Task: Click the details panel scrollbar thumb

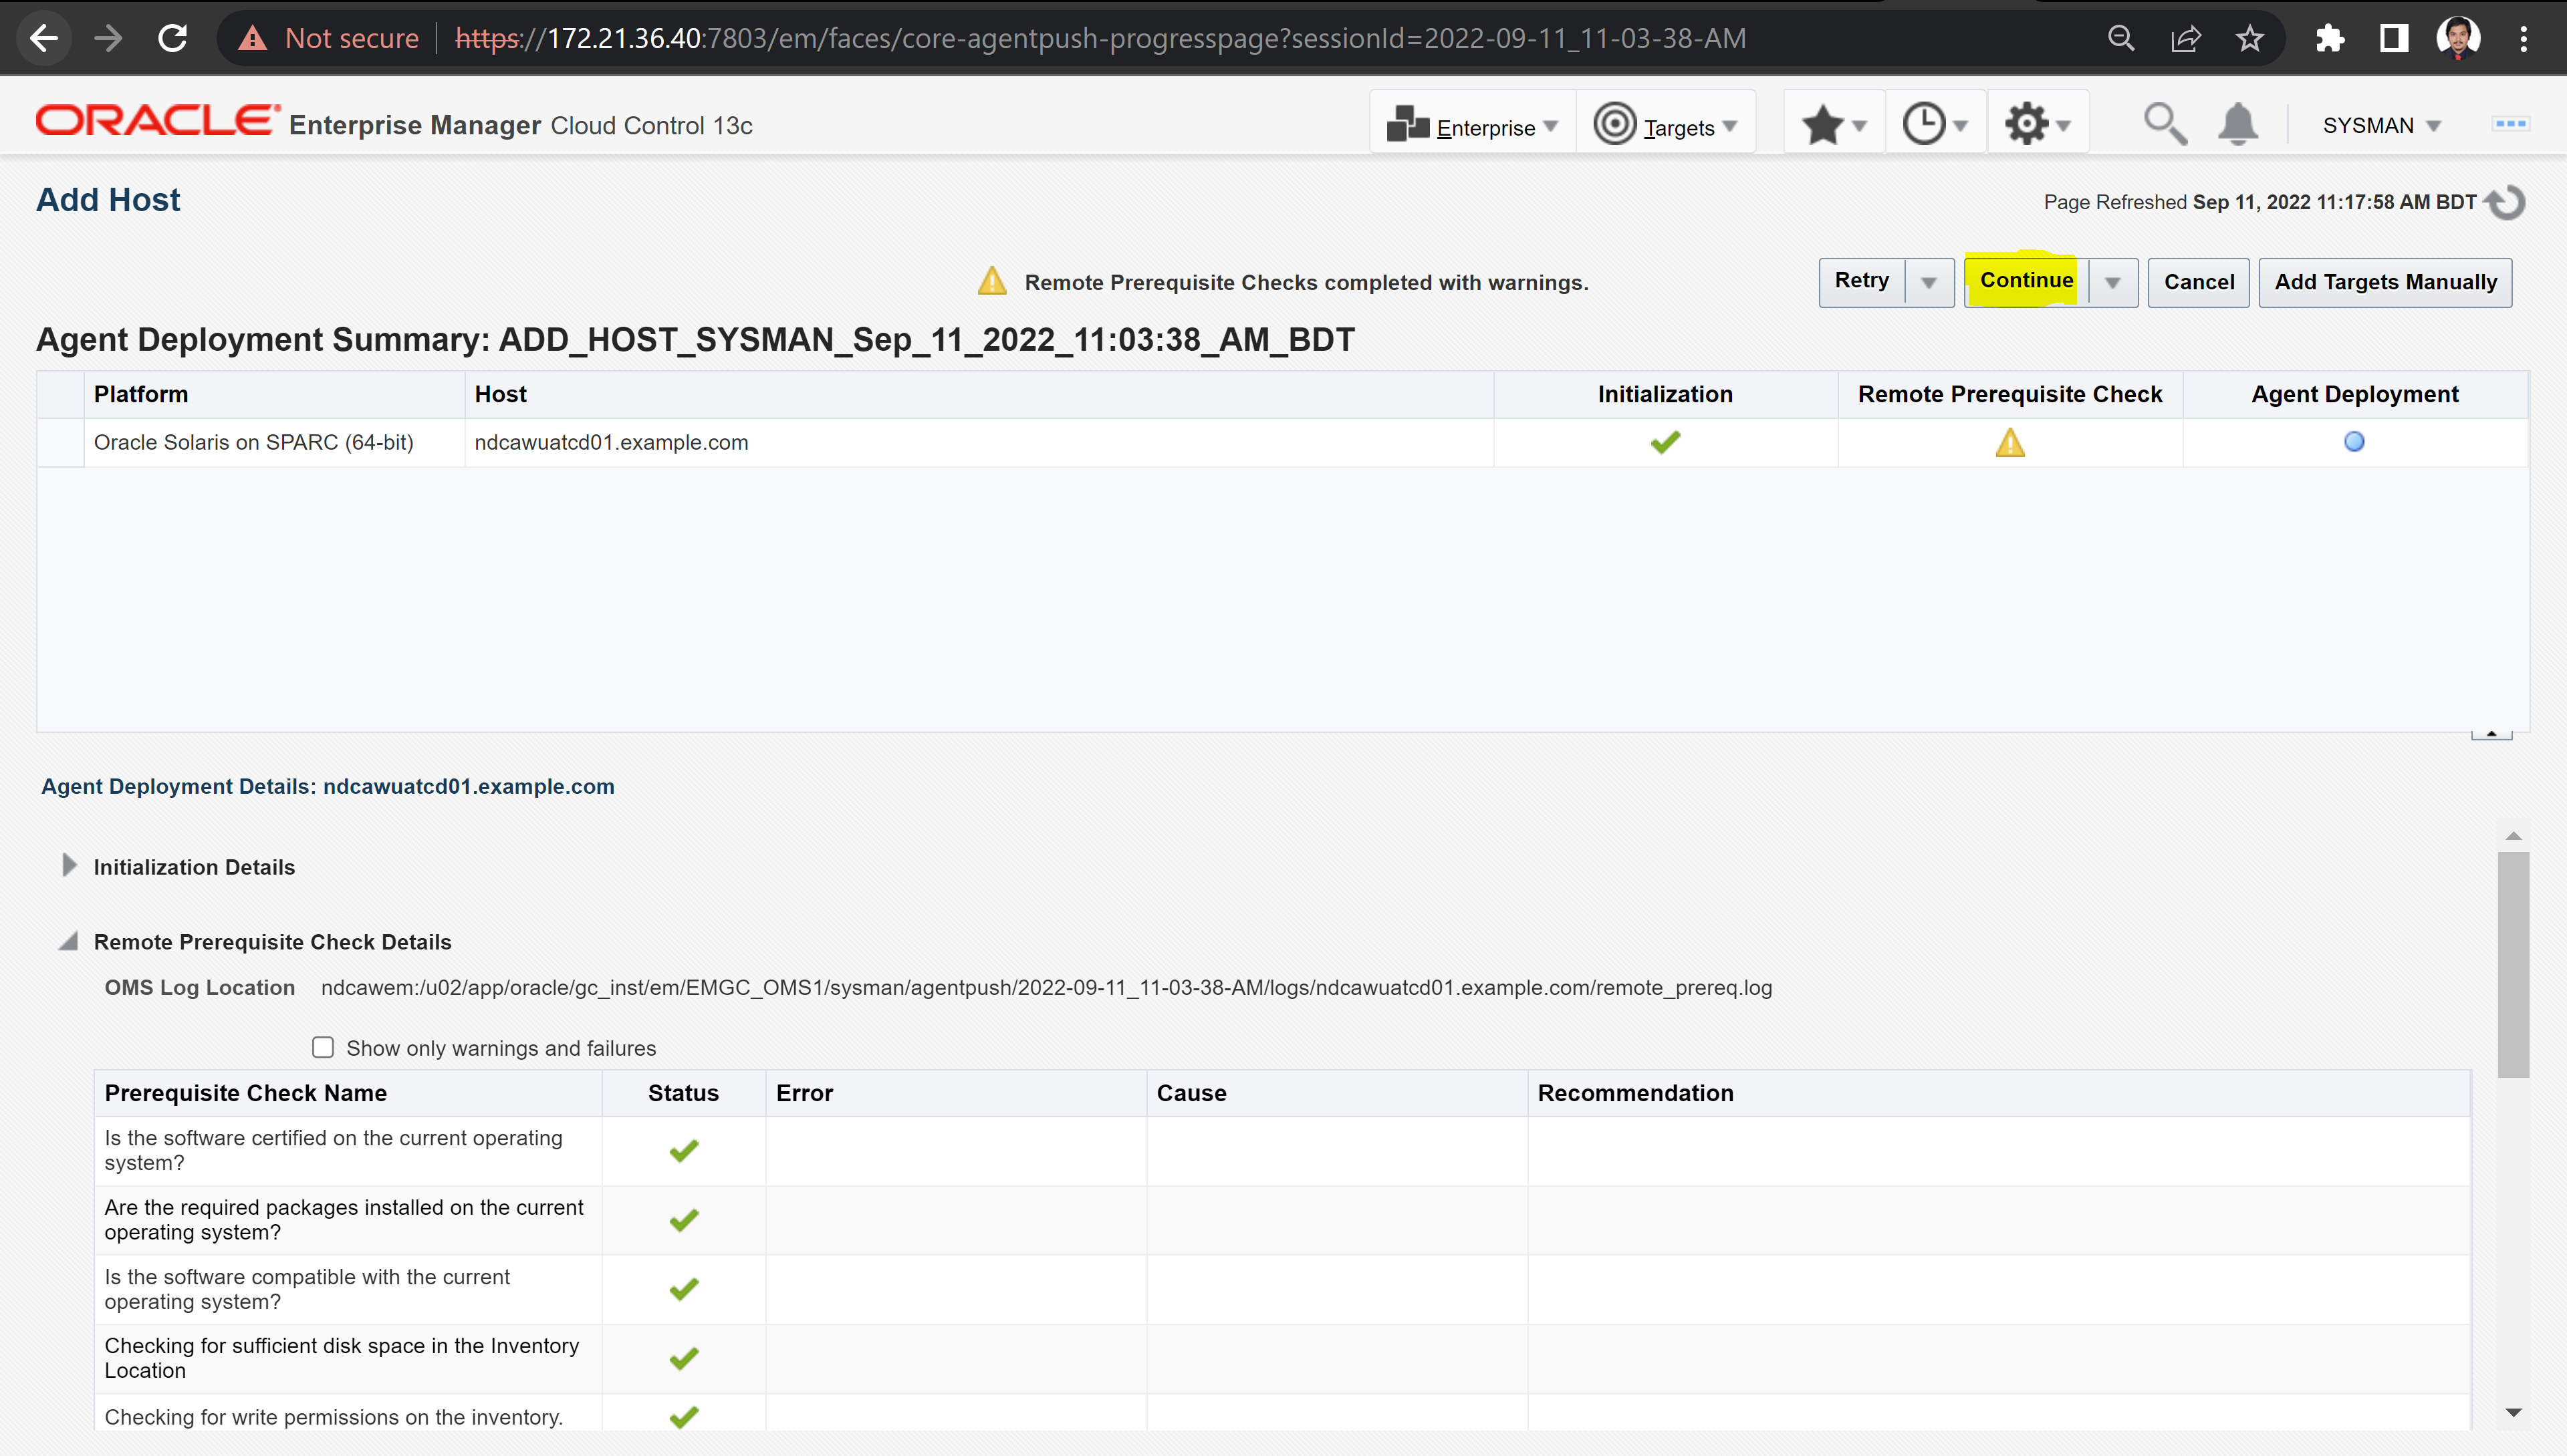Action: [2513, 965]
